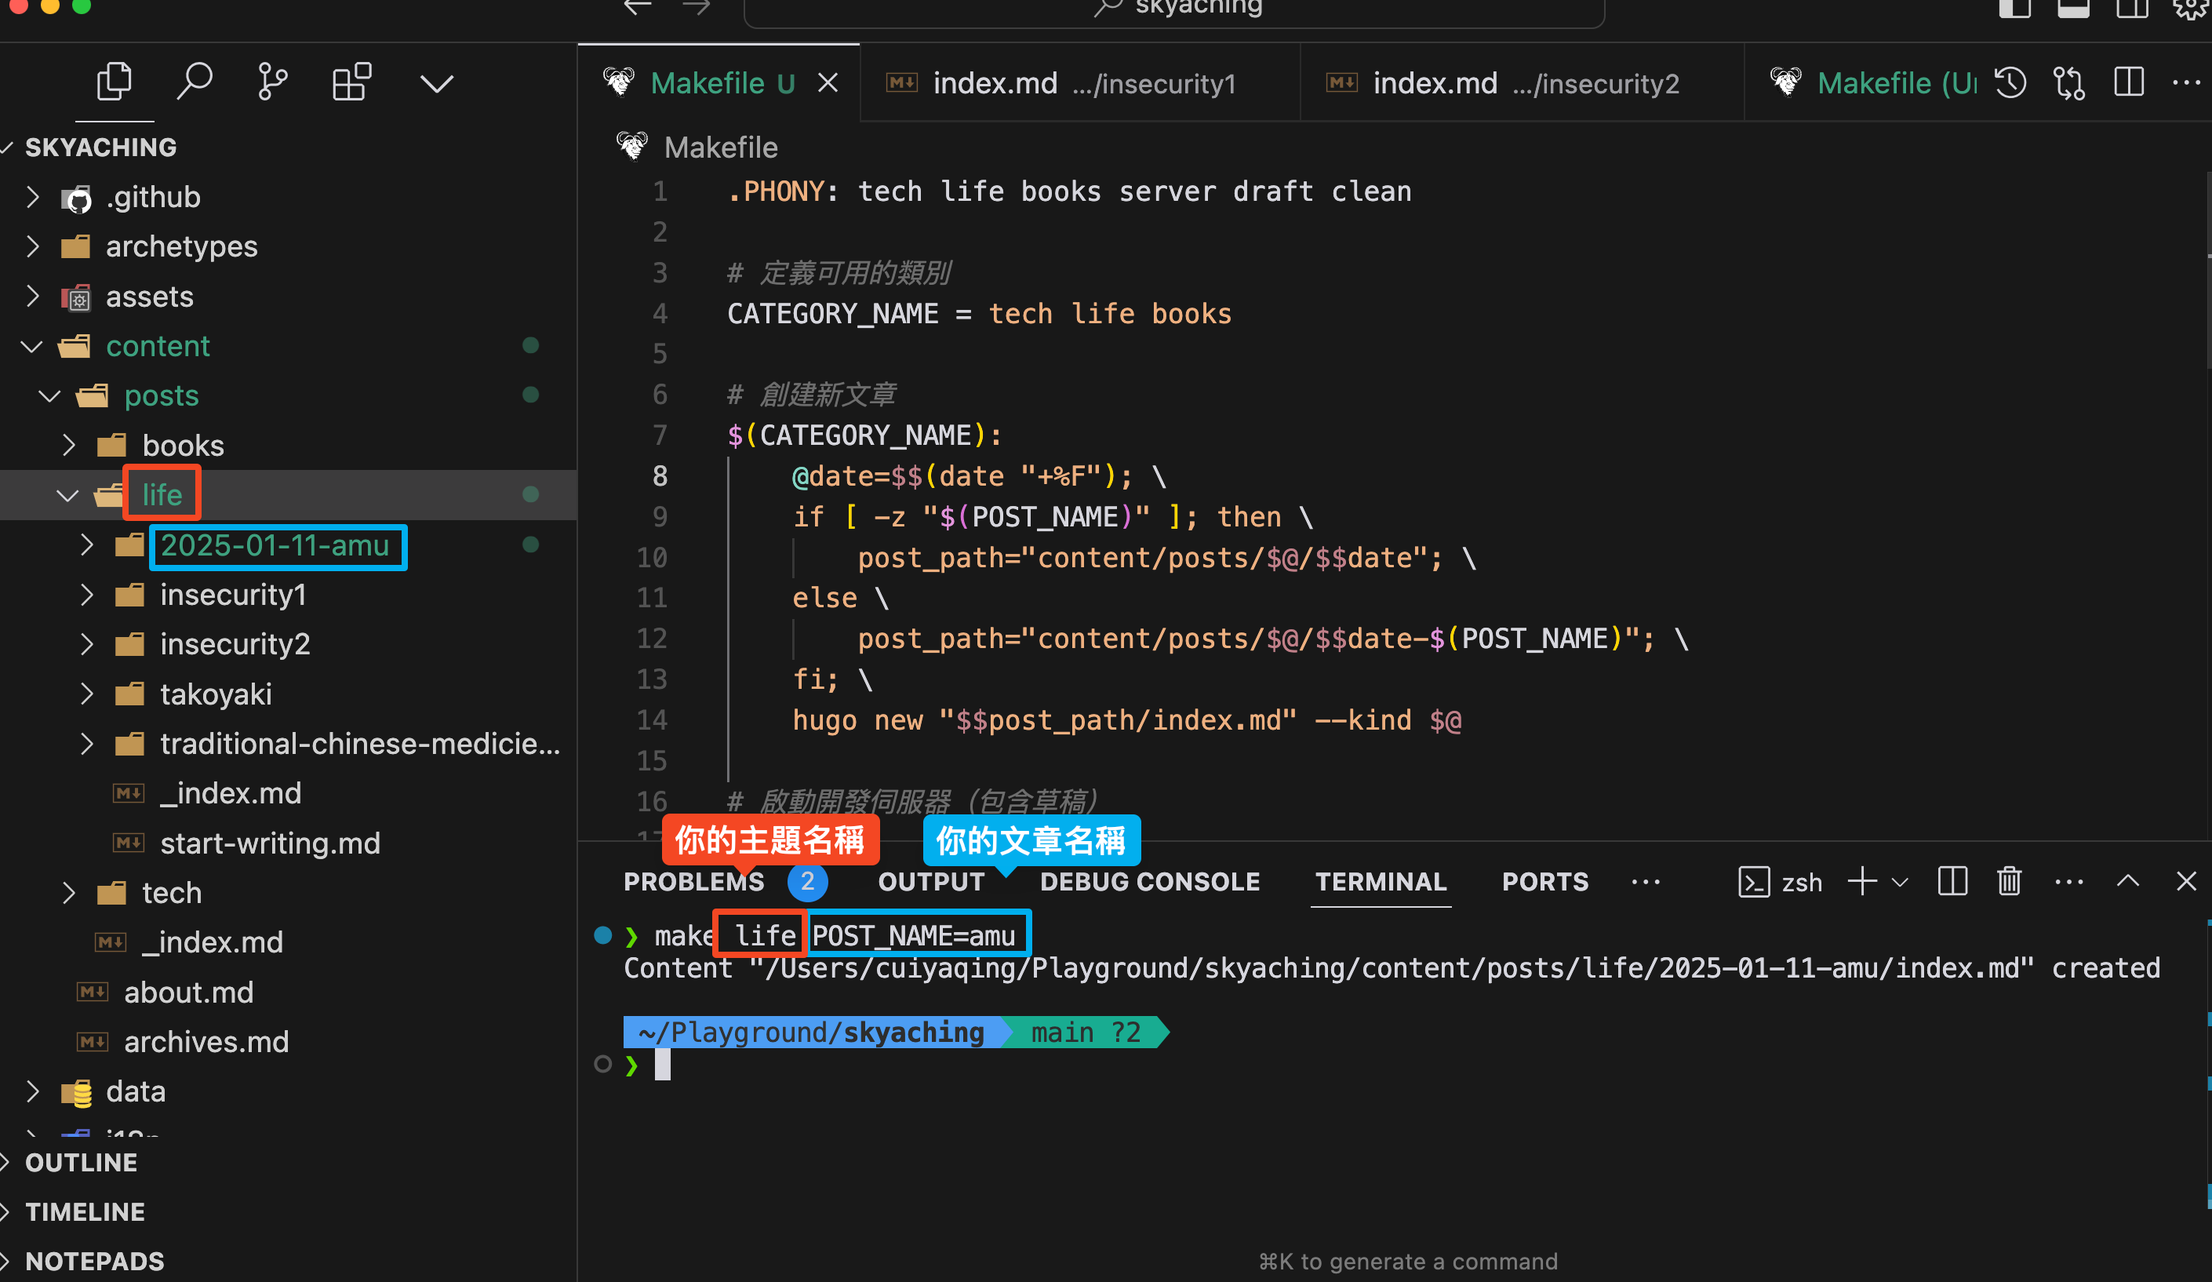Show additional sidebar views chevron
Image resolution: width=2212 pixels, height=1282 pixels.
(x=436, y=83)
